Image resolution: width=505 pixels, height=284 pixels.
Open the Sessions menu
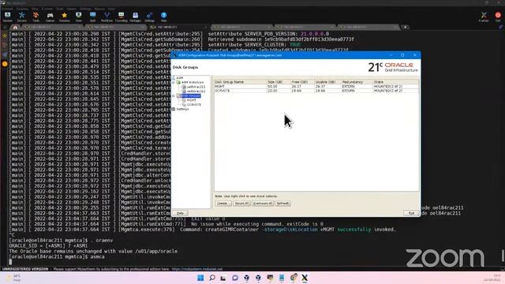pos(22,9)
